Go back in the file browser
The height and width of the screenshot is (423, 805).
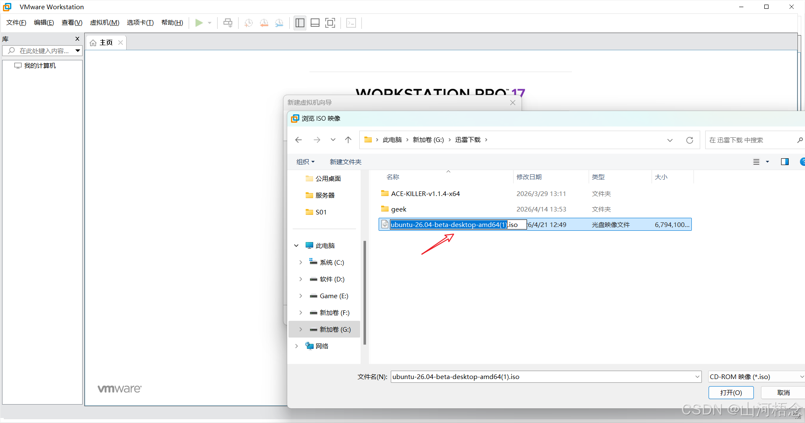pyautogui.click(x=299, y=140)
